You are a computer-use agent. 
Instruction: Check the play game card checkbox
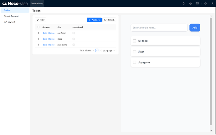[134, 62]
